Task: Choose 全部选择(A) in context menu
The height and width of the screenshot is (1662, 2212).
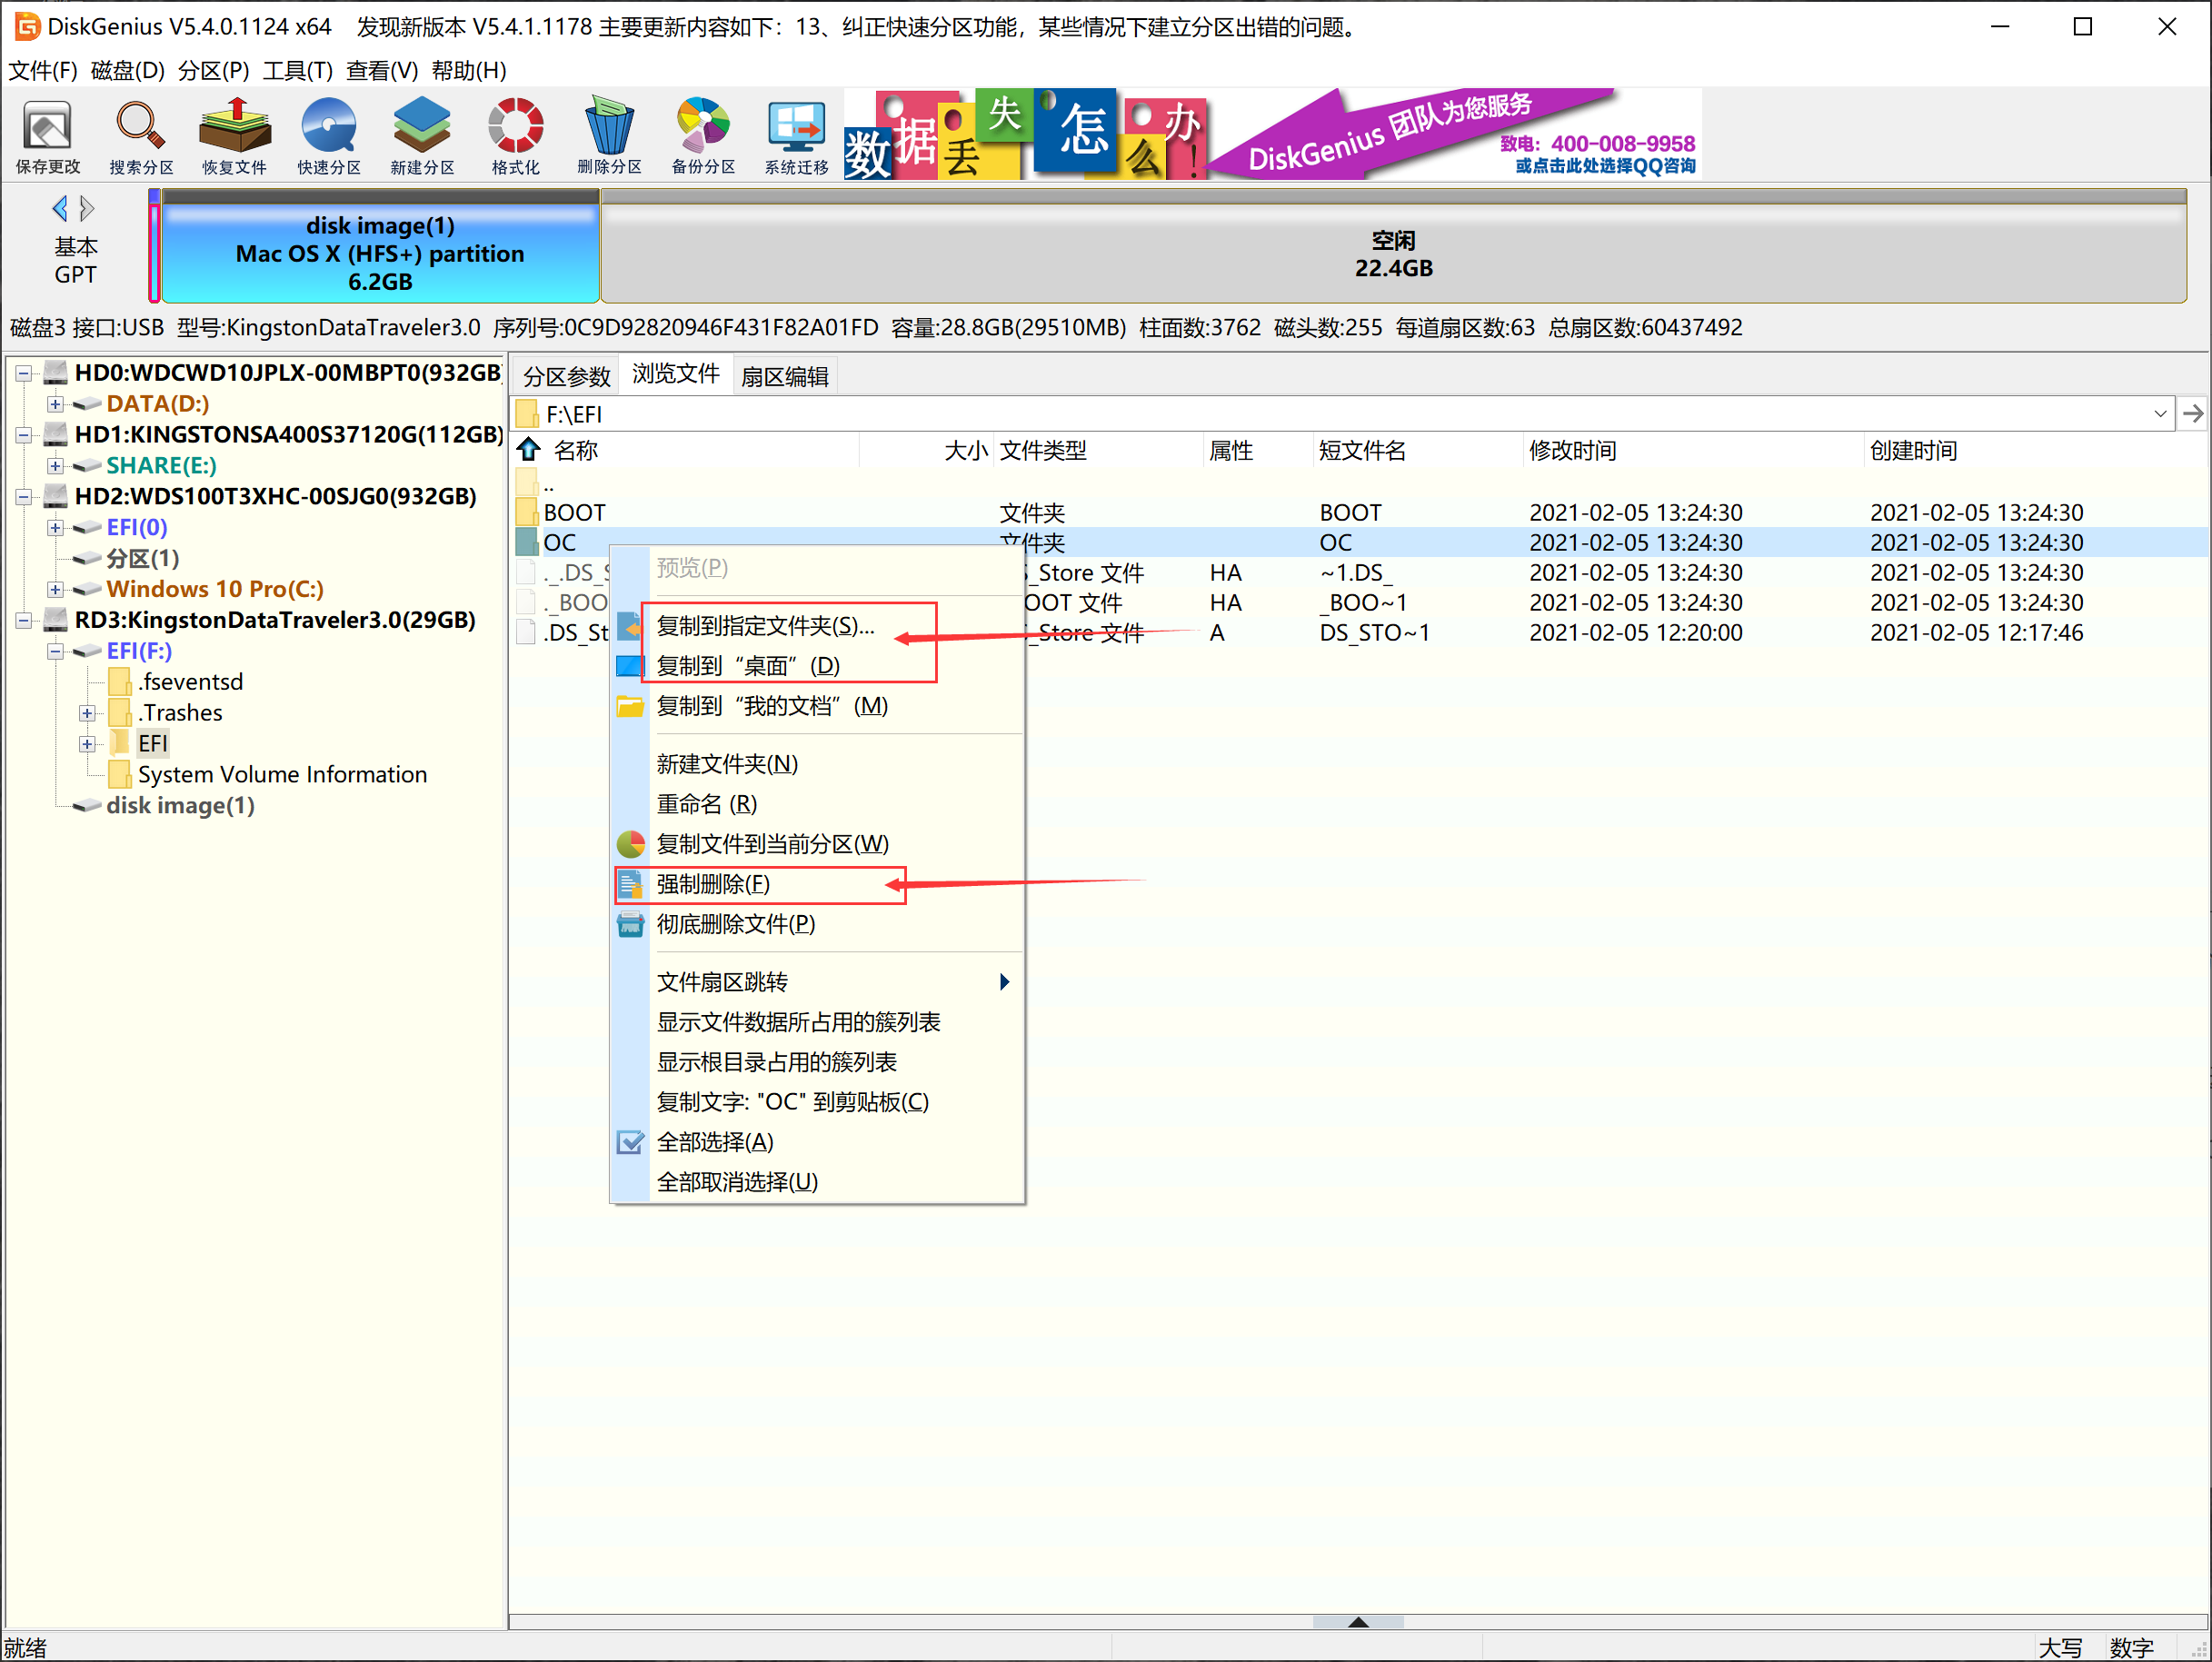Action: [818, 1142]
